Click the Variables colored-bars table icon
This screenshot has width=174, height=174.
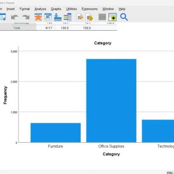pyautogui.click(x=68, y=17)
